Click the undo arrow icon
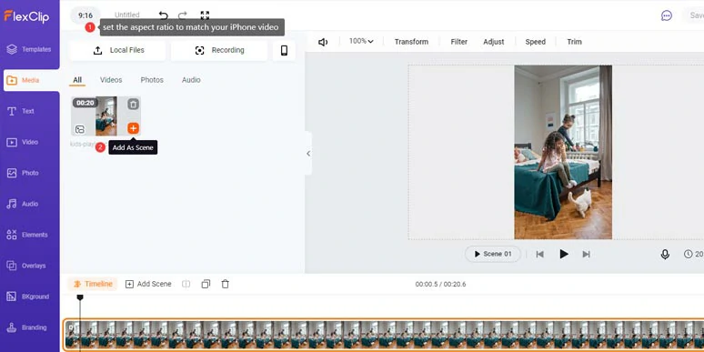 click(164, 15)
